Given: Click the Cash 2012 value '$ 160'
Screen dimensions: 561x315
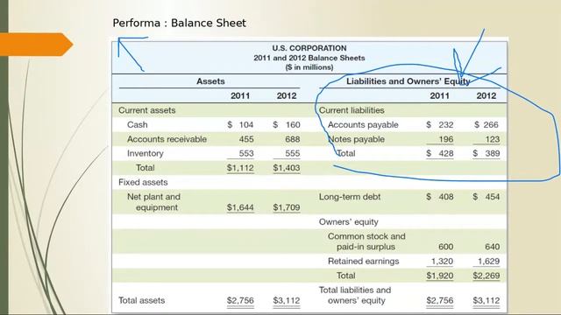Looking at the screenshot, I should (x=287, y=124).
